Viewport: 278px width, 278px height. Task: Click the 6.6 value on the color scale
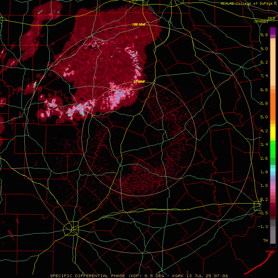264,90
